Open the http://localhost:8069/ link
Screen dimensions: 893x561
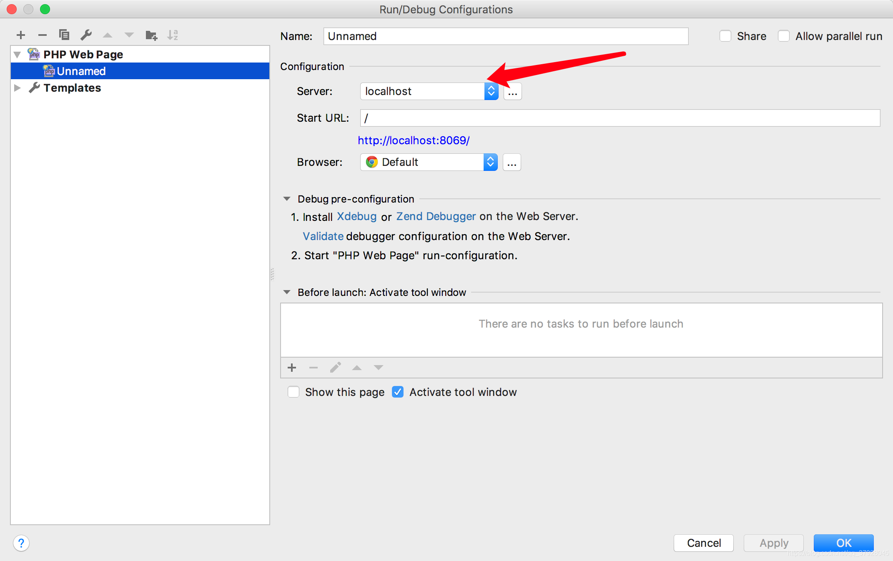coord(414,140)
